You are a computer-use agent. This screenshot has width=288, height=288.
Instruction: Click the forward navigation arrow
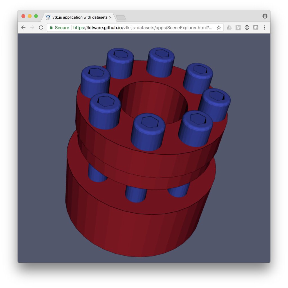(x=32, y=27)
